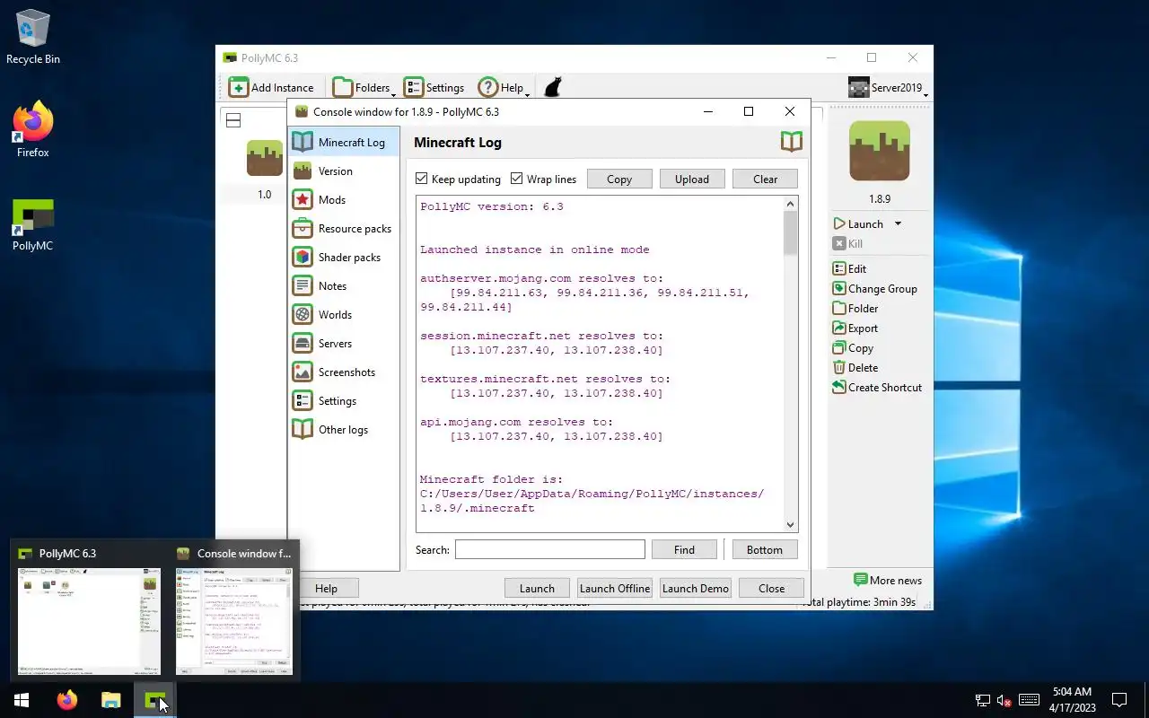Viewport: 1149px width, 718px height.
Task: Click the Recycle Bin desktop icon
Action: click(32, 38)
